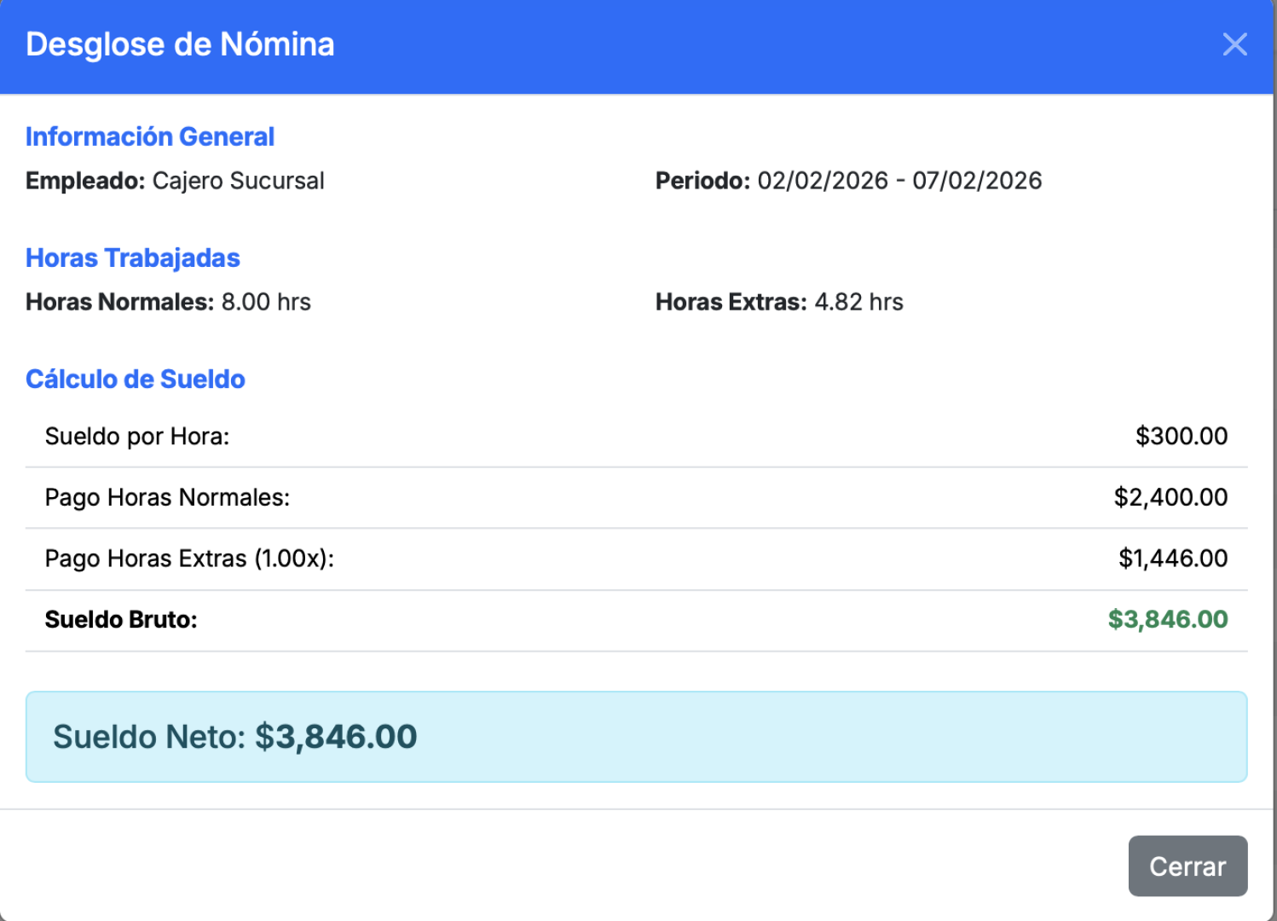Click the $300.00 hourly wage value
Screen dimensions: 1277x921
1181,437
